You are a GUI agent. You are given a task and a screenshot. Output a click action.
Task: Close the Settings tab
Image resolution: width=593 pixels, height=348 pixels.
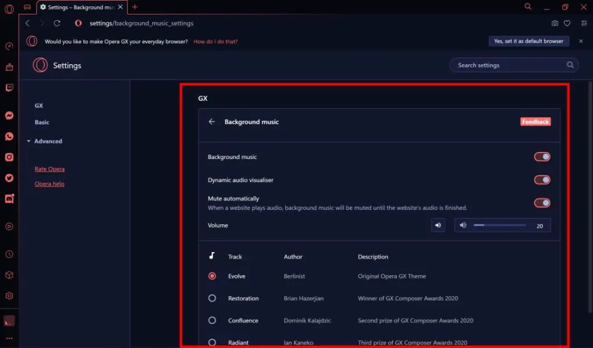click(x=120, y=7)
